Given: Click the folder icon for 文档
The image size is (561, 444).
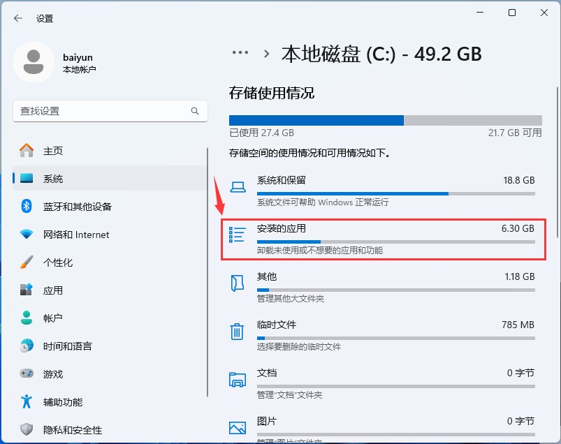Looking at the screenshot, I should click(238, 380).
